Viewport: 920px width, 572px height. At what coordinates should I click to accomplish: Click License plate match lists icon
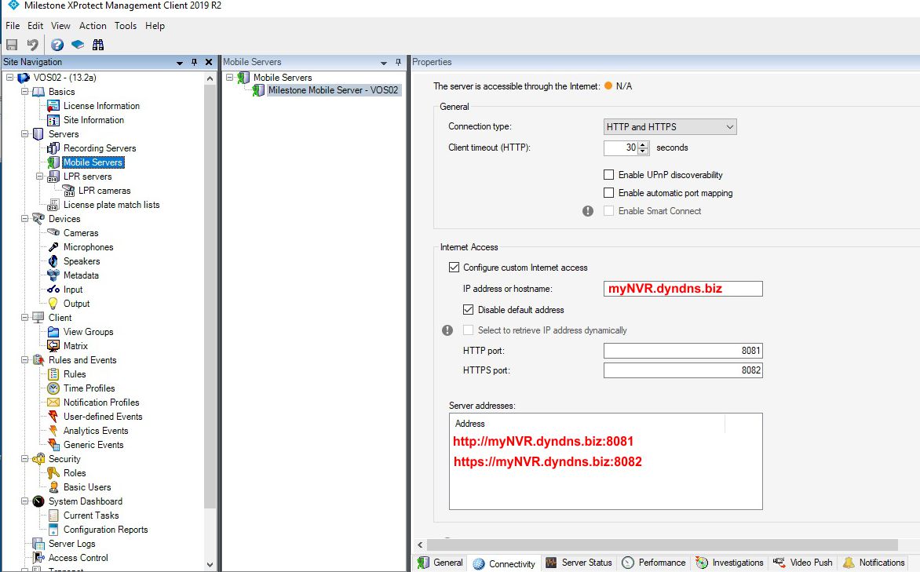point(53,205)
